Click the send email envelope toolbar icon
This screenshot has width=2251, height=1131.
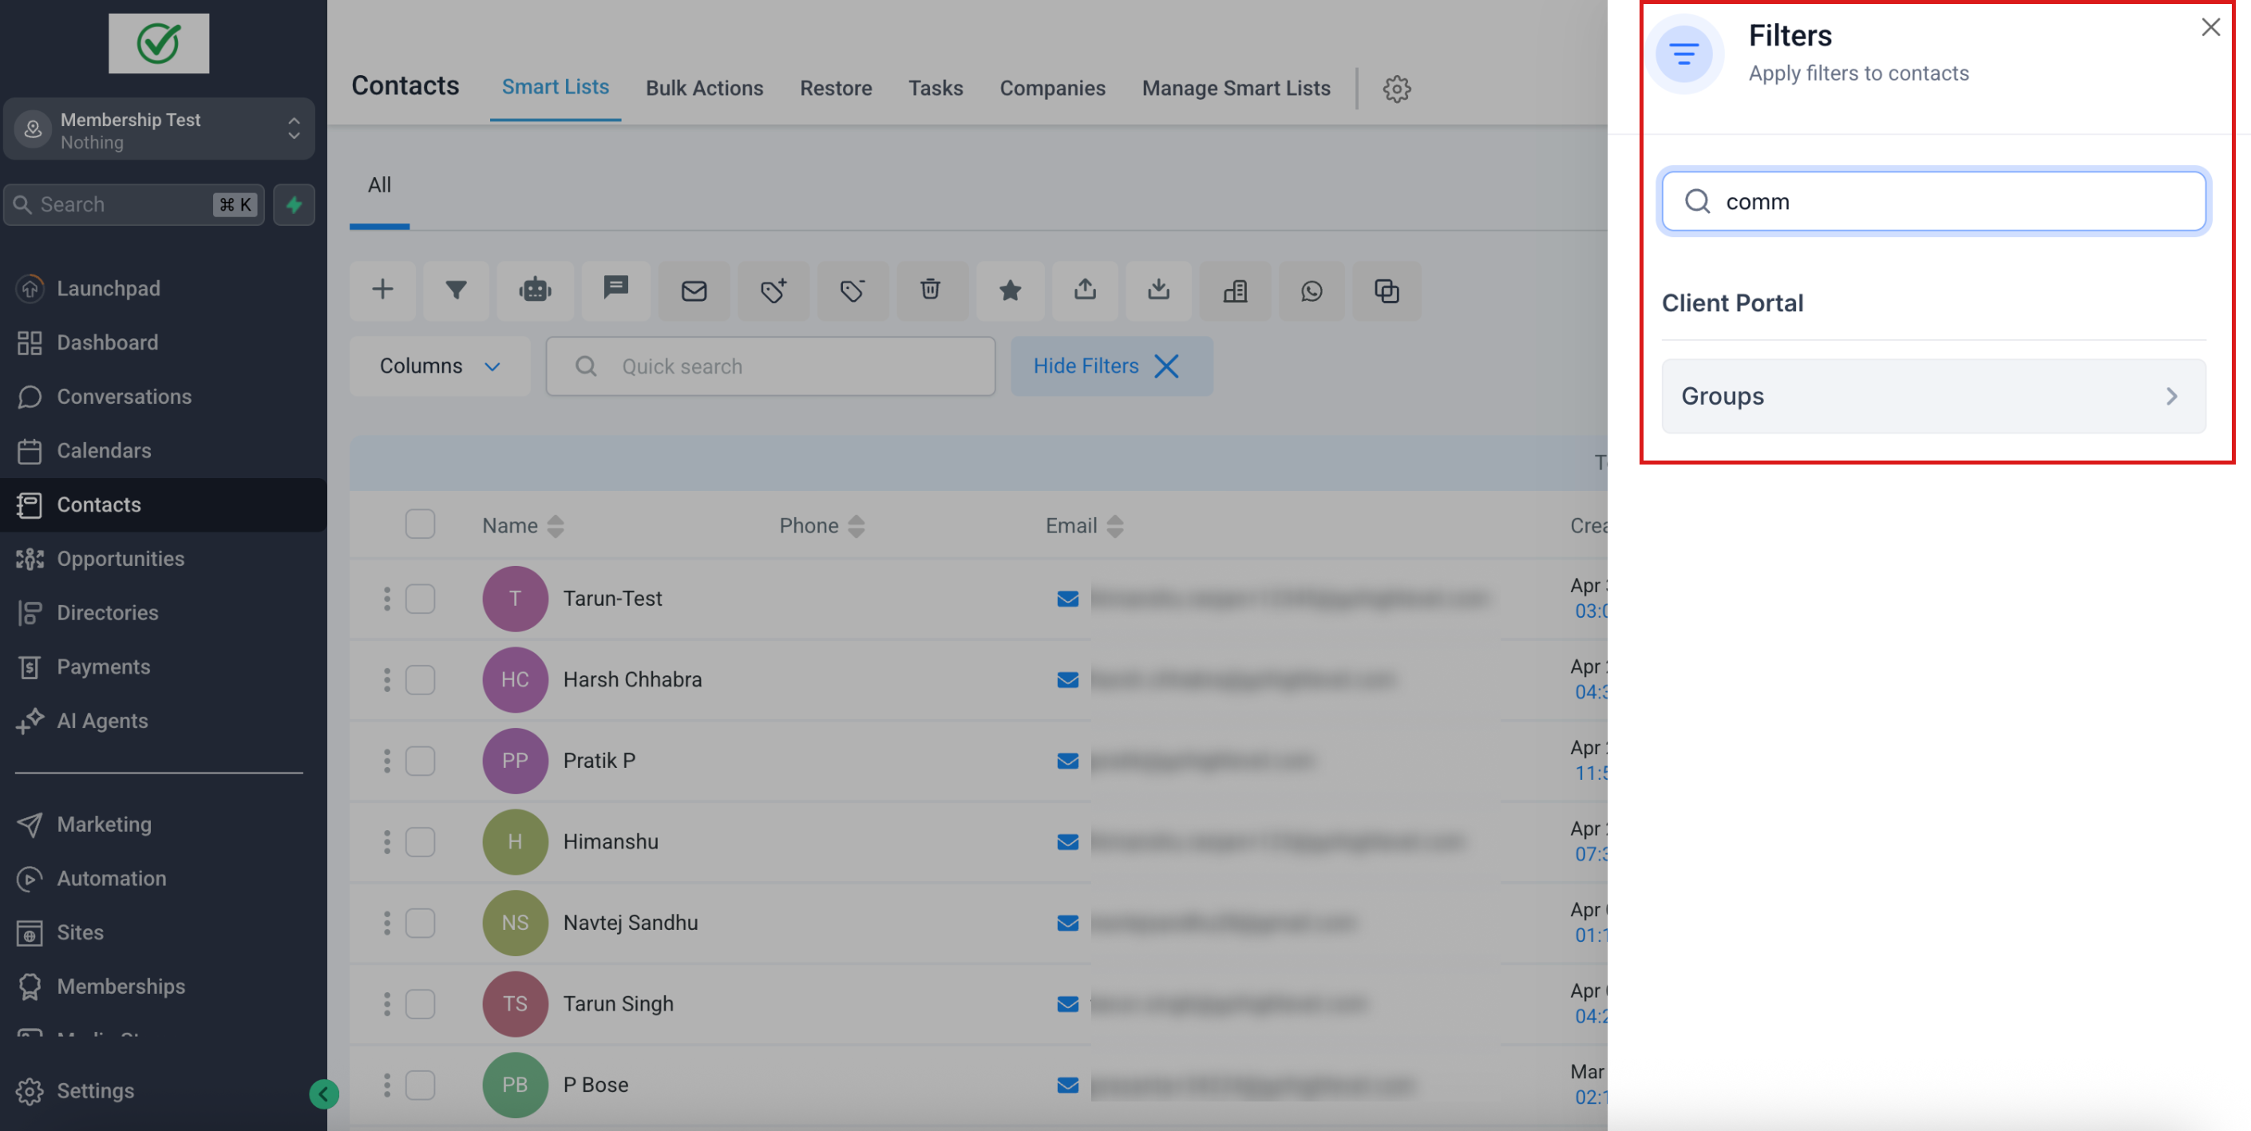pos(694,291)
